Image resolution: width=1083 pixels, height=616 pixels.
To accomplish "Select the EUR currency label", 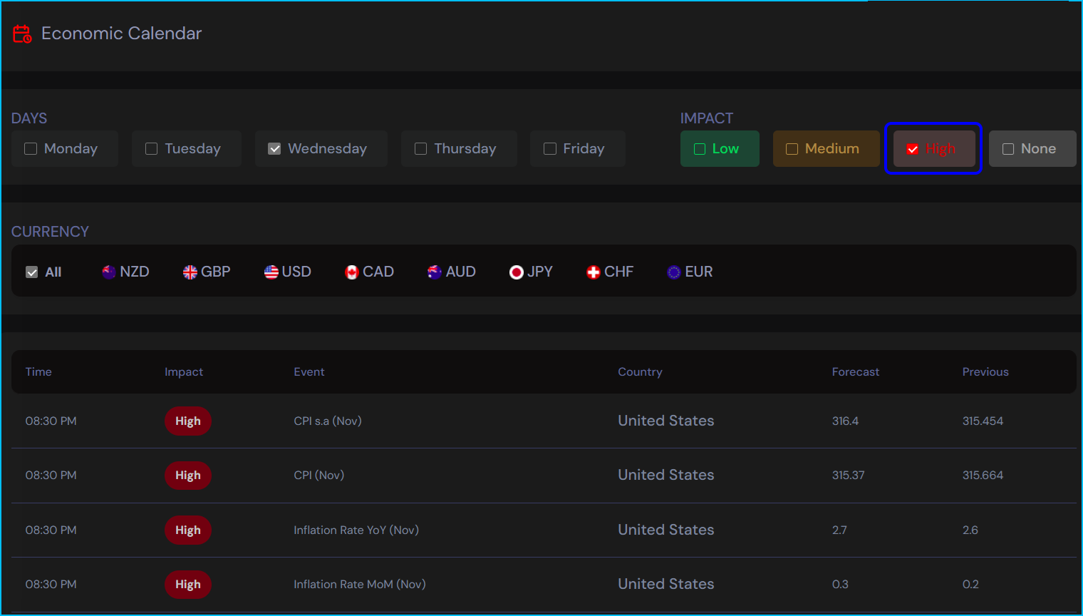I will pos(699,272).
